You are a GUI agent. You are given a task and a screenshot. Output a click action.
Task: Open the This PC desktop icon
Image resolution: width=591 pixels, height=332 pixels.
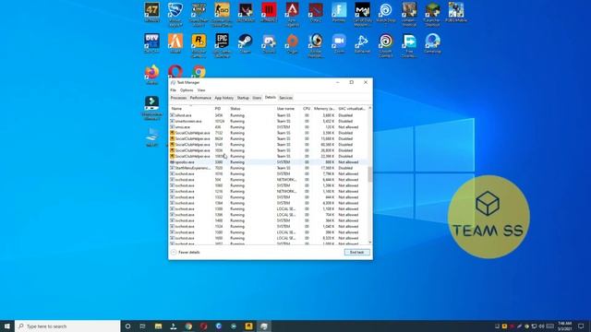pyautogui.click(x=151, y=136)
